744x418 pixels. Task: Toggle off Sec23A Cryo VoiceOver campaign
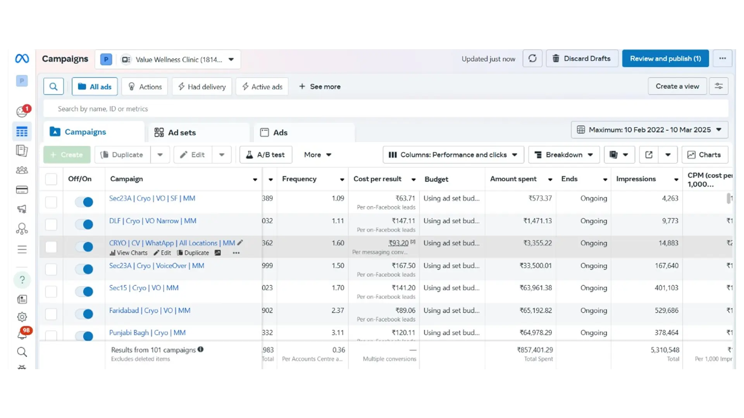(84, 269)
